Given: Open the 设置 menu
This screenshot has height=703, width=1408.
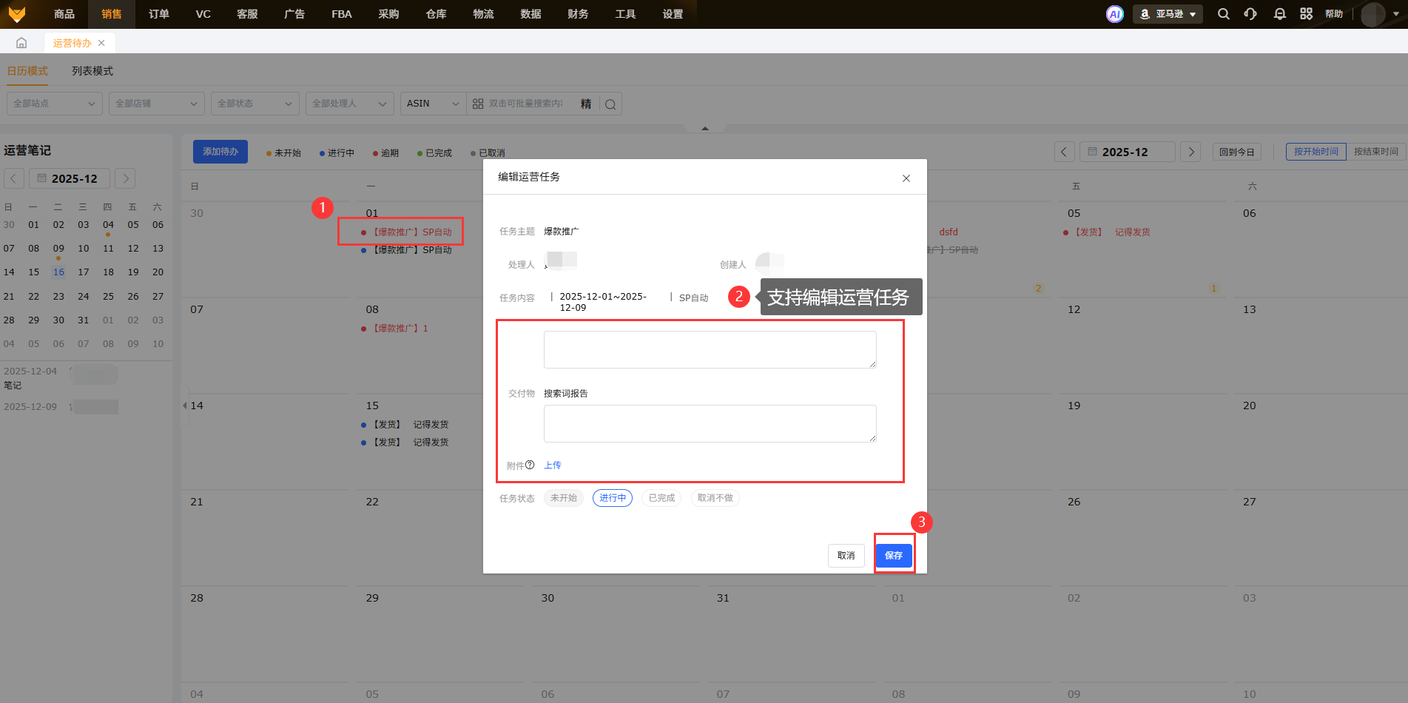Looking at the screenshot, I should [x=673, y=14].
